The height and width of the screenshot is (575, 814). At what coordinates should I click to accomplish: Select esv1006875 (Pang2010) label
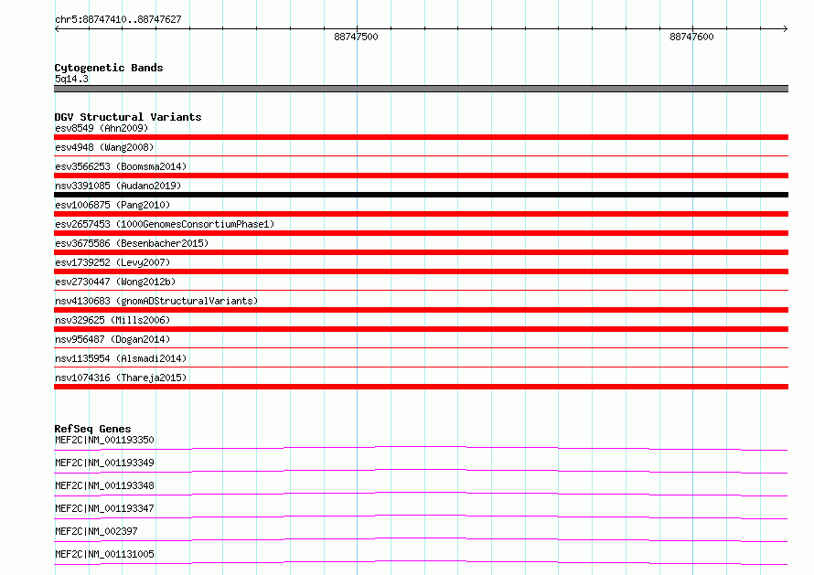coord(112,205)
